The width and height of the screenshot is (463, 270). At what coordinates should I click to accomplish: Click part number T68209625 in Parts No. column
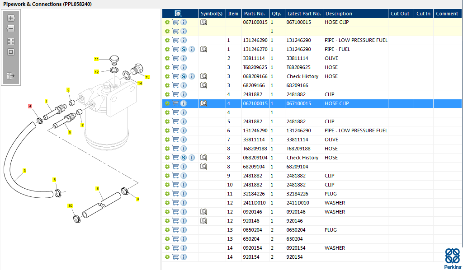(x=255, y=67)
